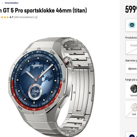
Task: Click the Produktserie section label
Action: (131, 38)
